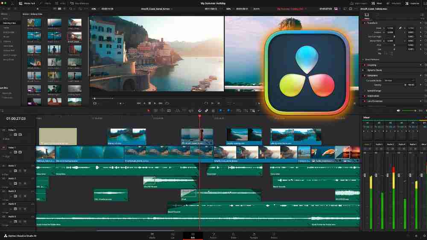
Task: Toggle loop playback in the source viewer
Action: pyautogui.click(x=167, y=103)
